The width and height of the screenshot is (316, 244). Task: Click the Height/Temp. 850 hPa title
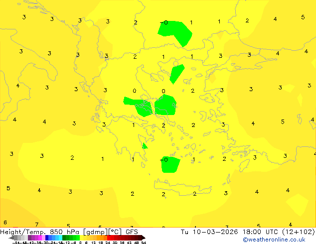[x=39, y=232]
